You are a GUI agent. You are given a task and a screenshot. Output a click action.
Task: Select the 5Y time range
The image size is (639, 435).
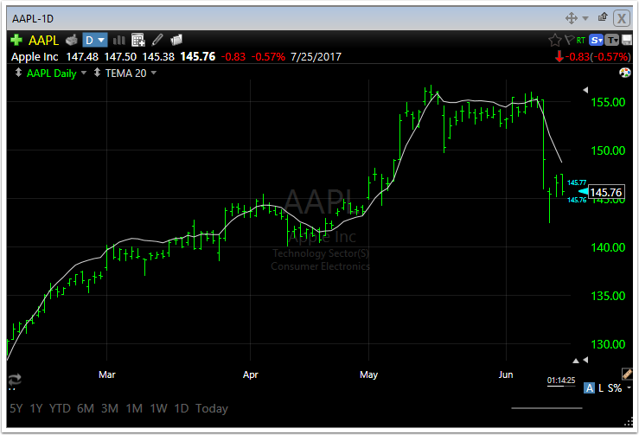[16, 408]
